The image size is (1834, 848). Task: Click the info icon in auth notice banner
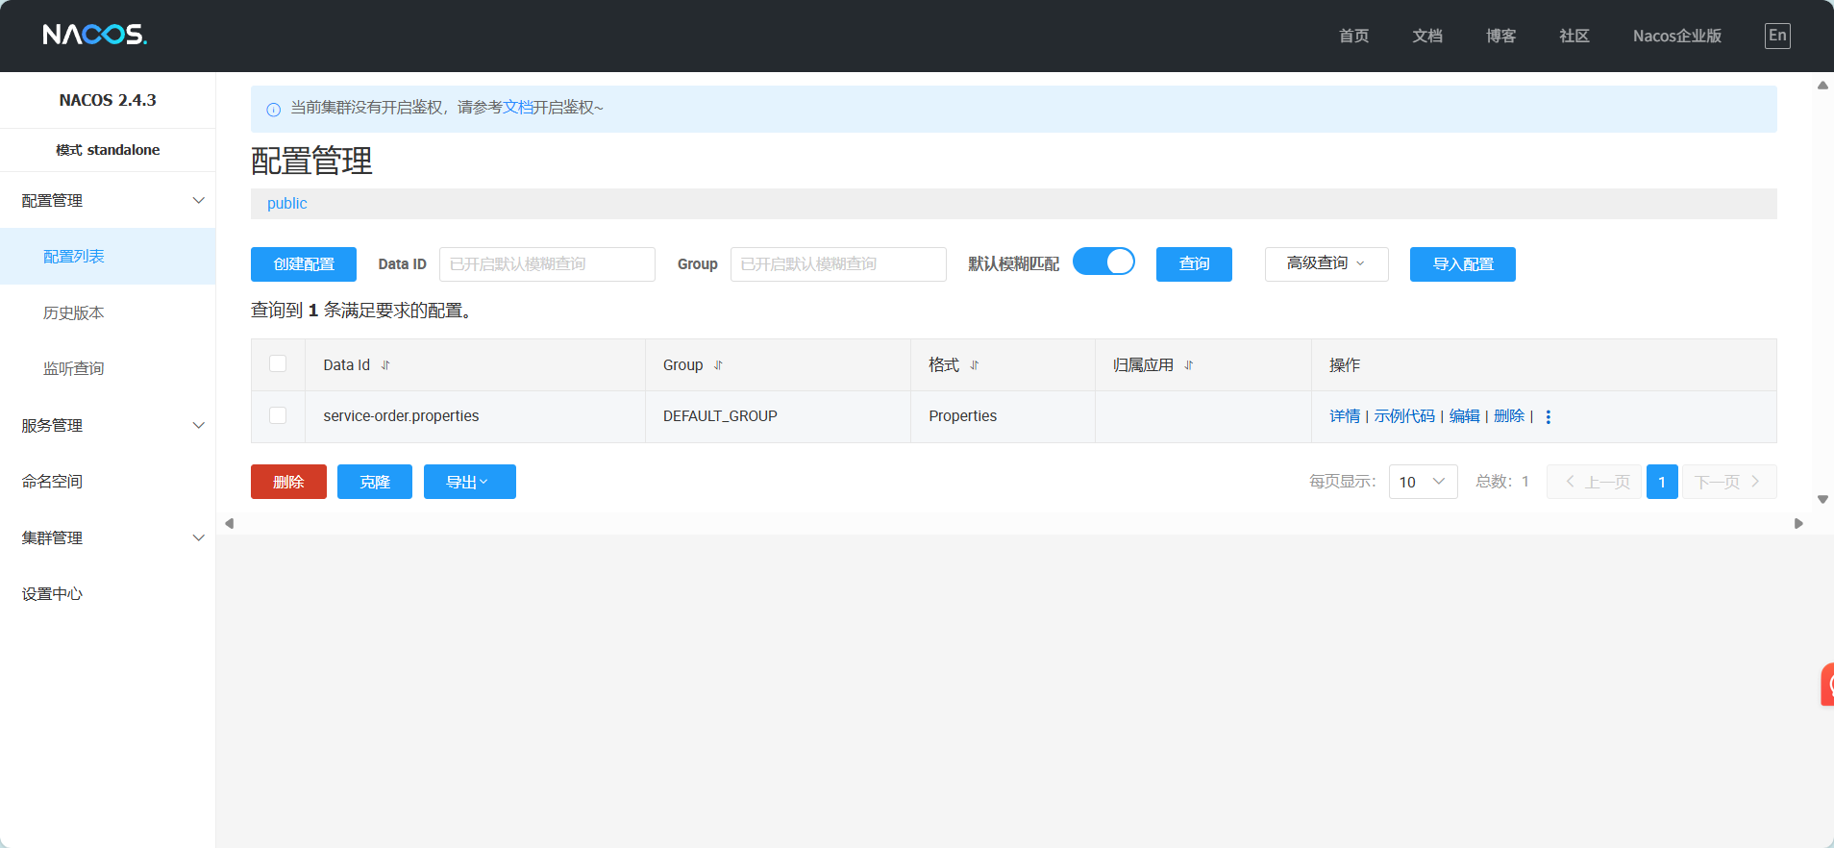(x=273, y=109)
